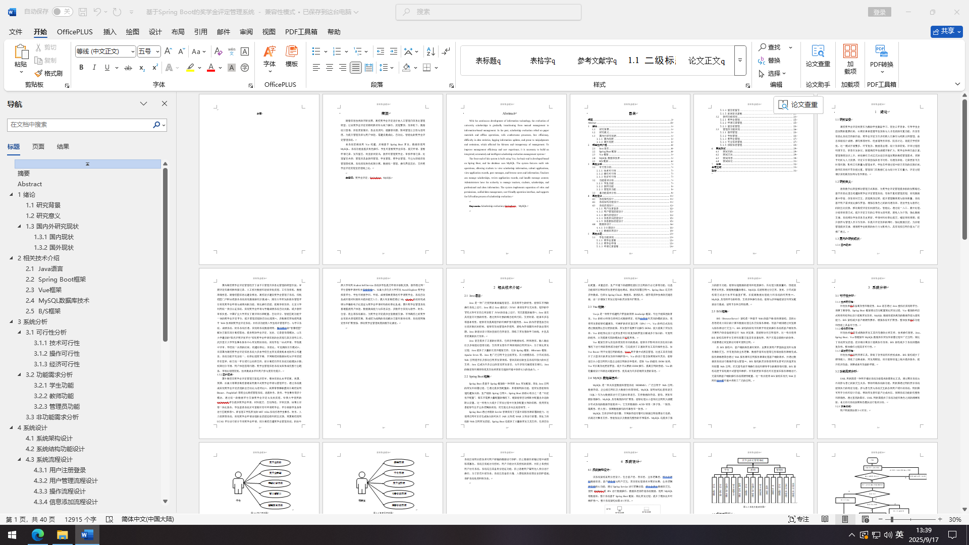The height and width of the screenshot is (545, 969).
Task: Click the read mode view icon
Action: tap(825, 519)
